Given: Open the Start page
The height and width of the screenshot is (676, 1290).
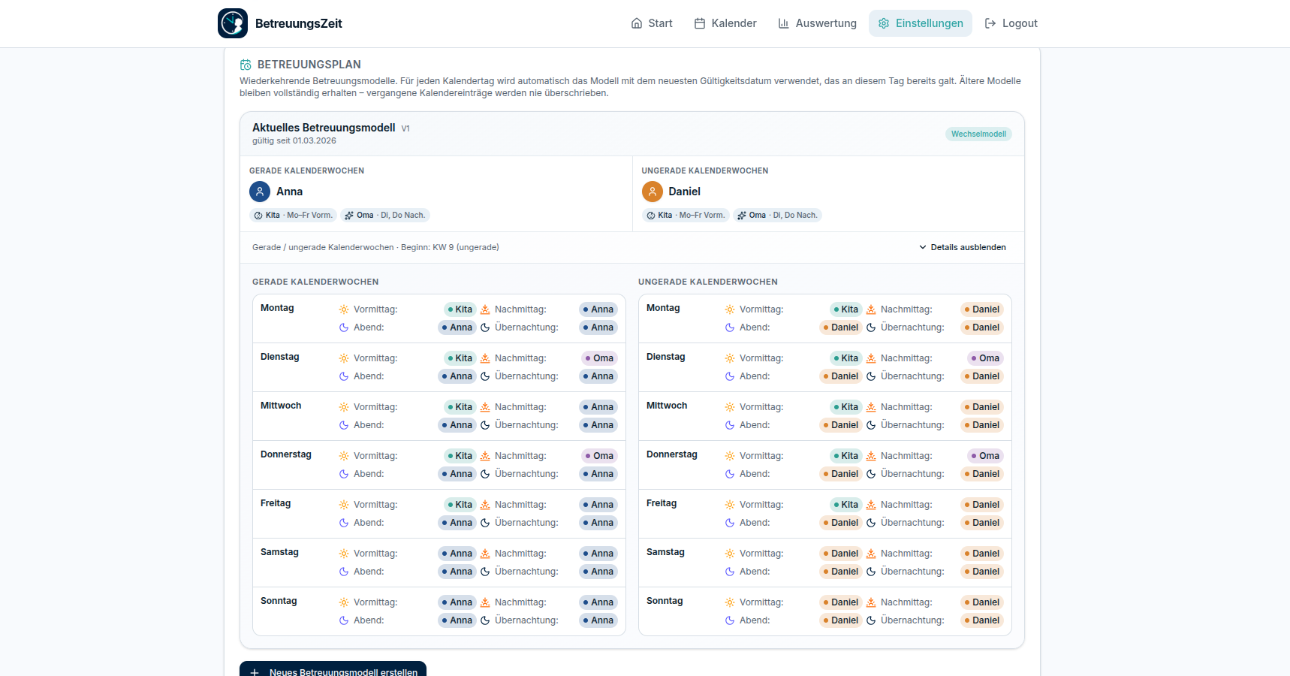Looking at the screenshot, I should (652, 23).
